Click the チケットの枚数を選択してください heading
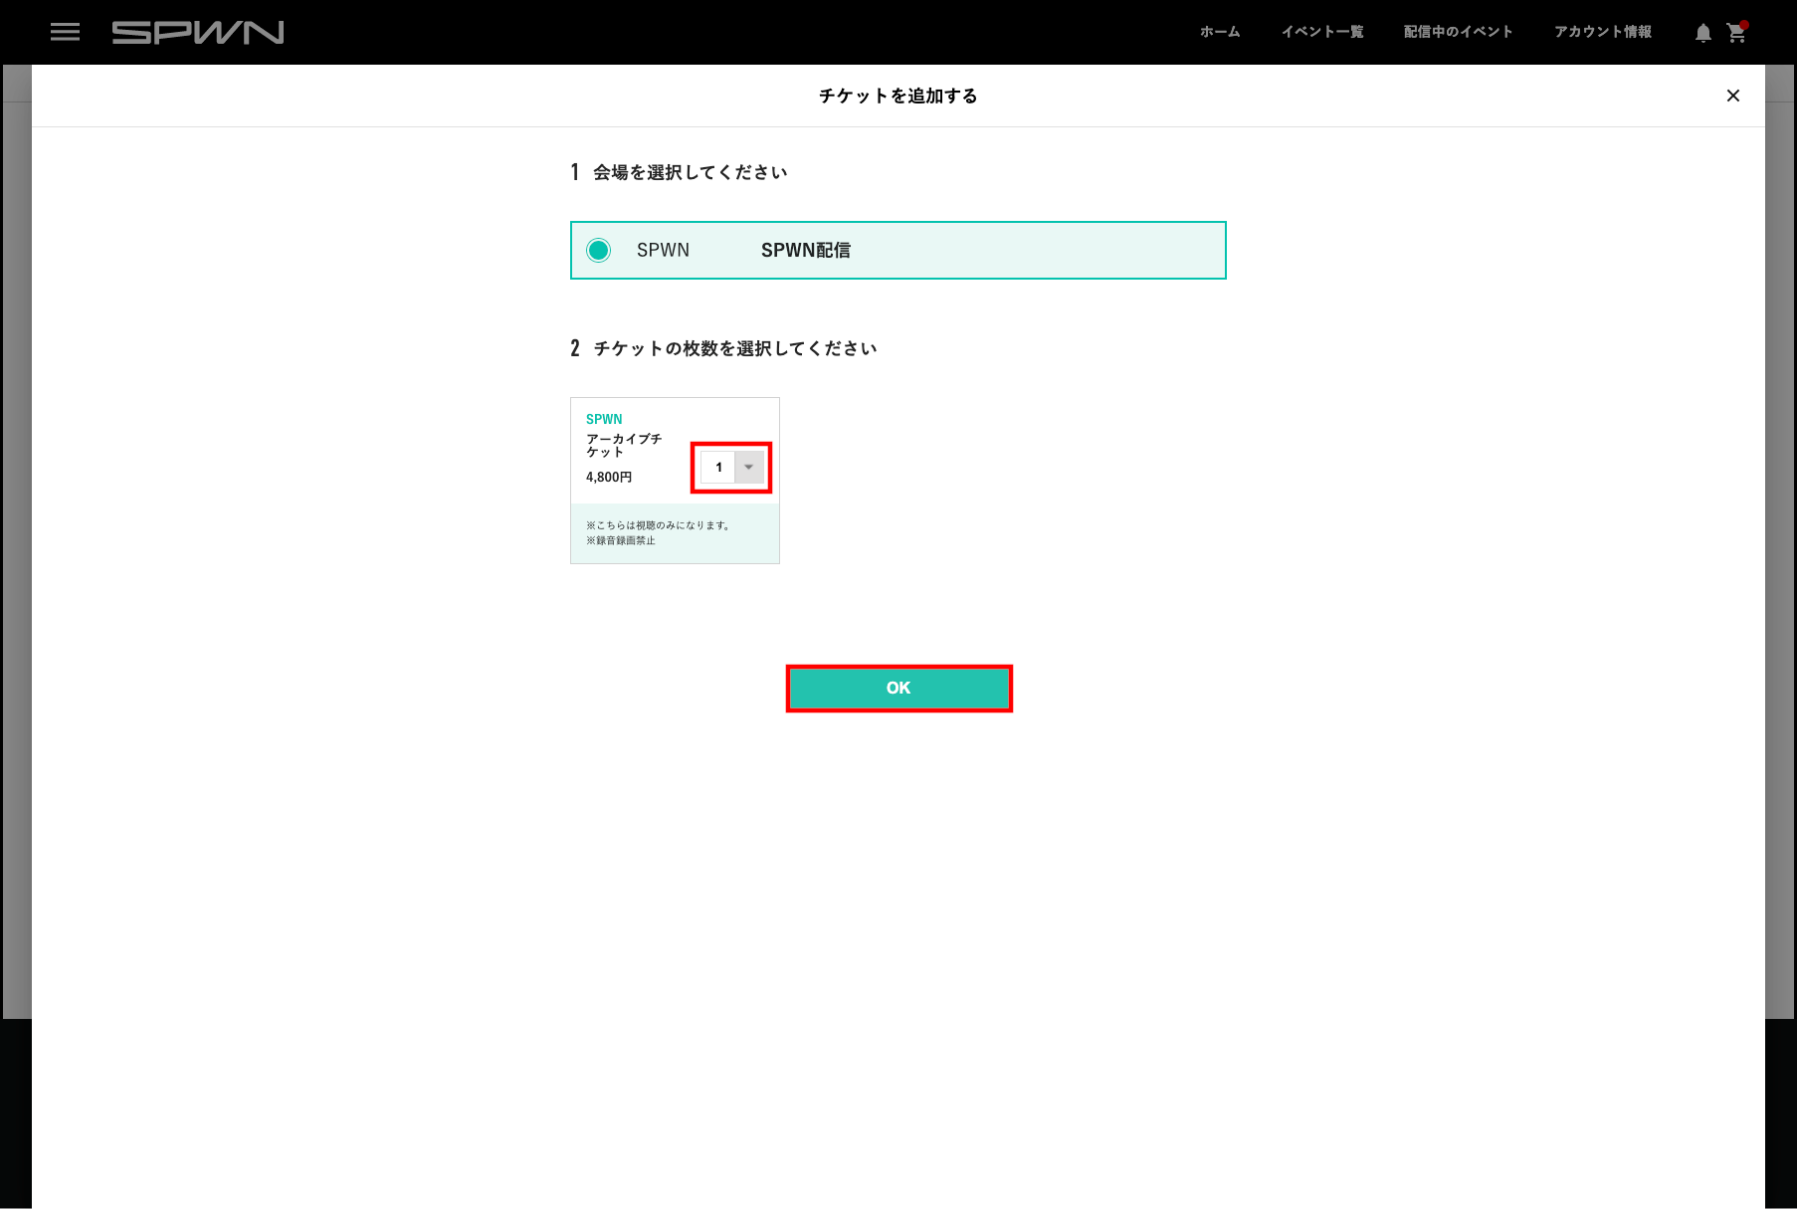Screen dimensions: 1797x1209 (735, 348)
